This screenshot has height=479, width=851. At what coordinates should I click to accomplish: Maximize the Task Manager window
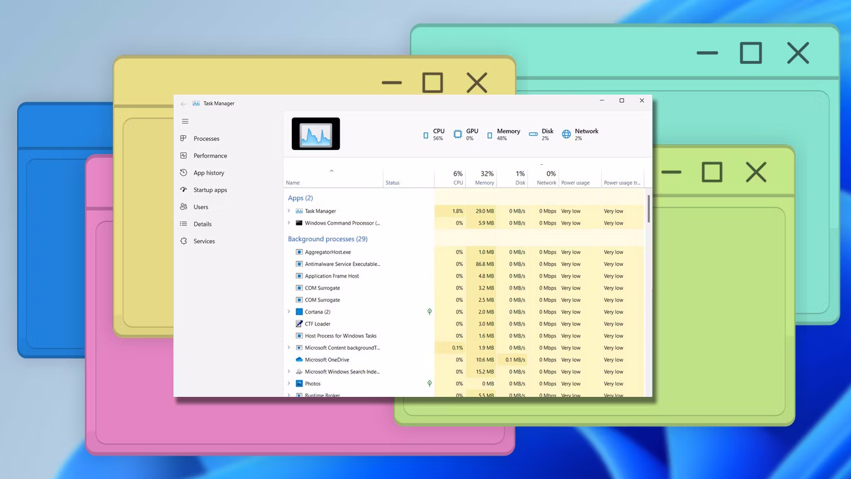(x=622, y=100)
